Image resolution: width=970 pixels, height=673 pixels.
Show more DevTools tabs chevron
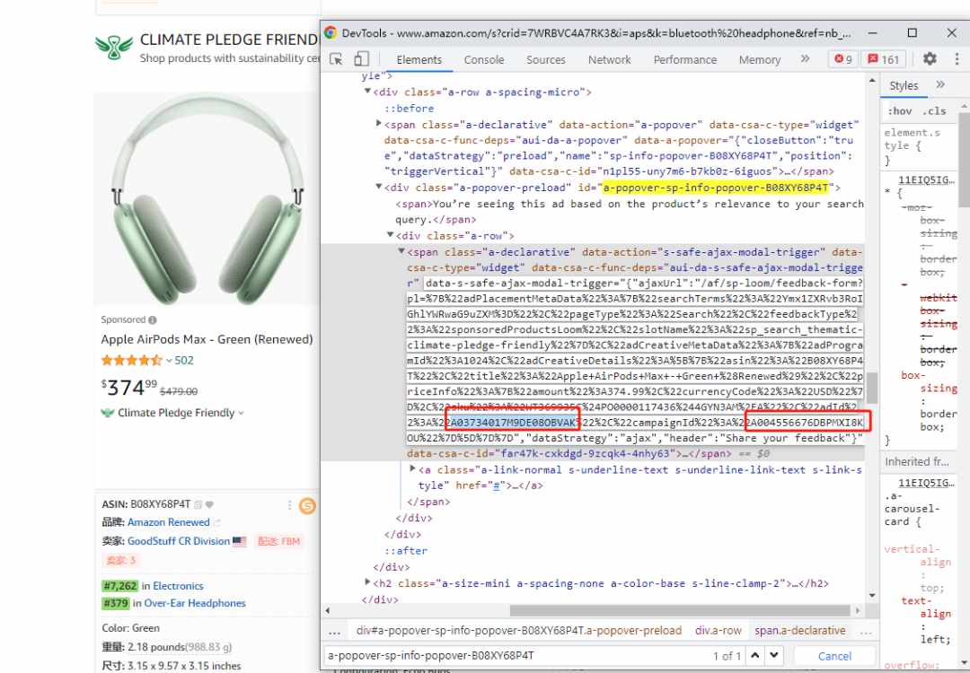(805, 58)
